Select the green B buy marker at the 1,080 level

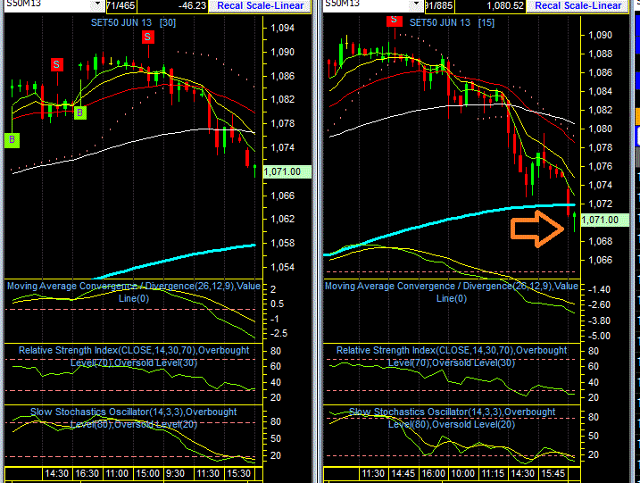click(80, 112)
